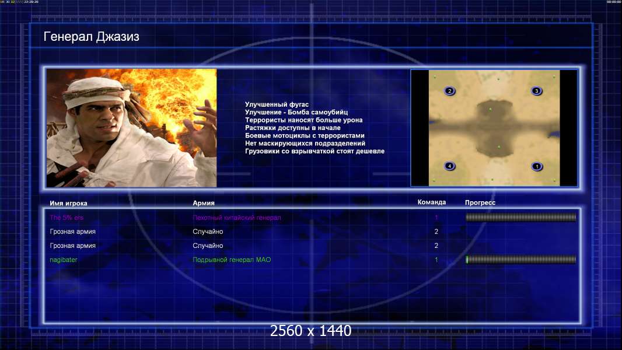Select player 'The 5% ers'
Screen dimensions: 622x350
tap(67, 218)
